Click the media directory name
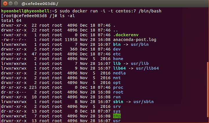 pos(119,73)
